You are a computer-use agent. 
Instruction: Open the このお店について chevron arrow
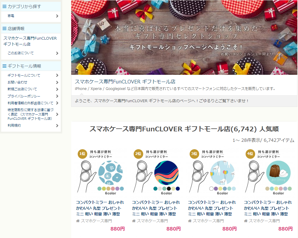[57, 53]
